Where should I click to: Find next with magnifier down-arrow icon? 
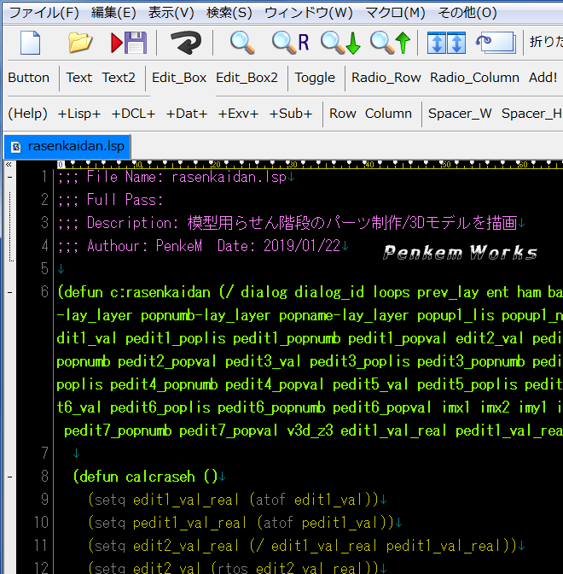coord(340,43)
